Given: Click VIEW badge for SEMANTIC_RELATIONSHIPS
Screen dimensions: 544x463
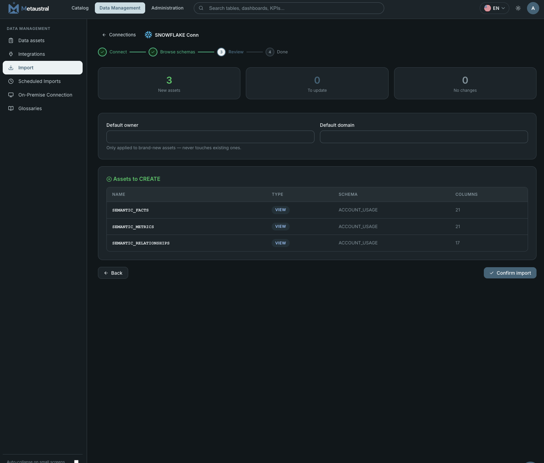Looking at the screenshot, I should pyautogui.click(x=280, y=243).
